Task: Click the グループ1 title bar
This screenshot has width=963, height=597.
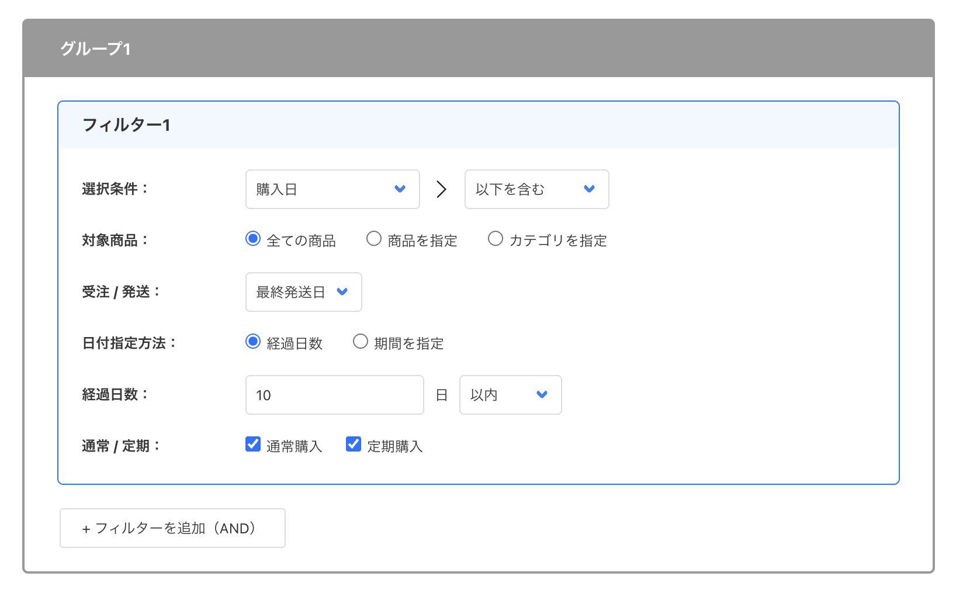Action: (481, 49)
